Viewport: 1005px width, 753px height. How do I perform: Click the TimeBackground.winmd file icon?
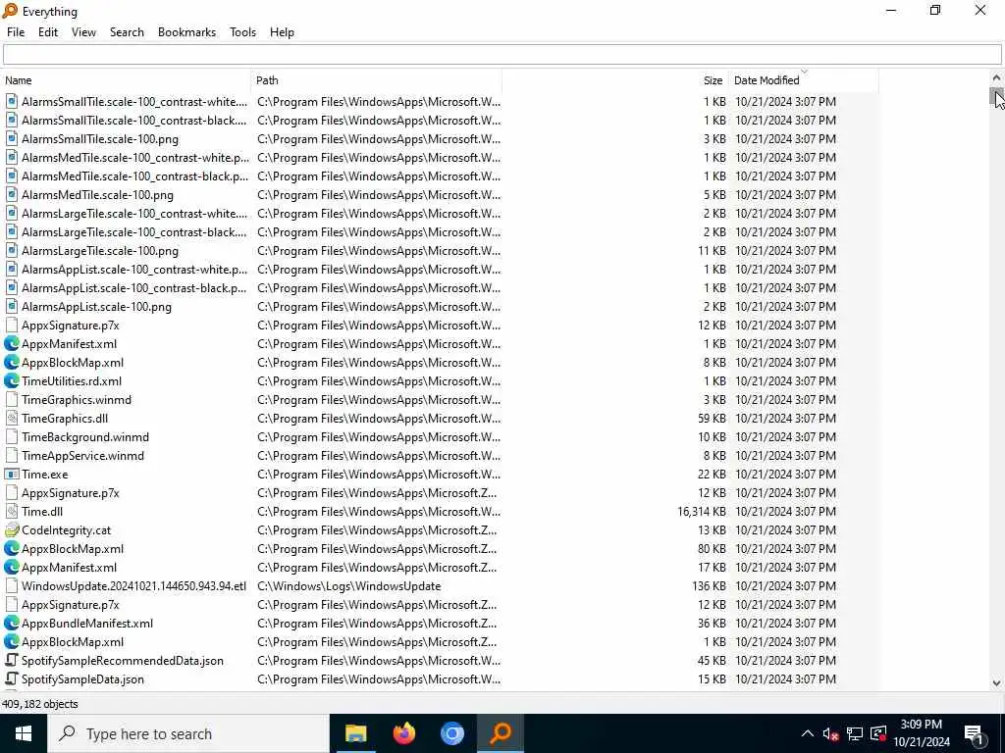pyautogui.click(x=11, y=436)
